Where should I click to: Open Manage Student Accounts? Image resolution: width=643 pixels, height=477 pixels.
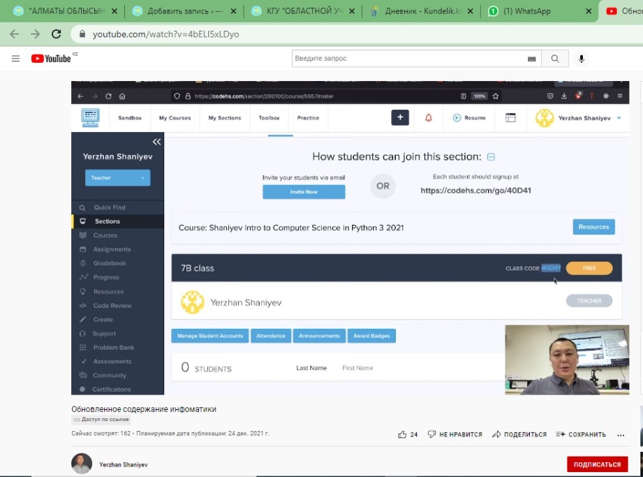pyautogui.click(x=210, y=335)
